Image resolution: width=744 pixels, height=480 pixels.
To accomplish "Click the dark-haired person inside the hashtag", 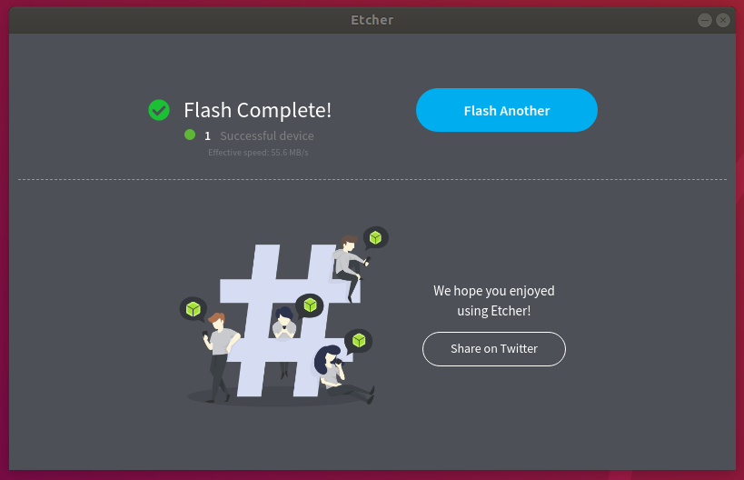I will (284, 335).
